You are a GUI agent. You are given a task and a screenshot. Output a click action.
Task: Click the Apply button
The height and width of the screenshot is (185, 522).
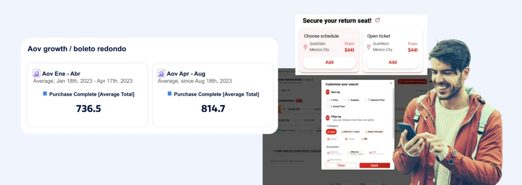point(375,165)
